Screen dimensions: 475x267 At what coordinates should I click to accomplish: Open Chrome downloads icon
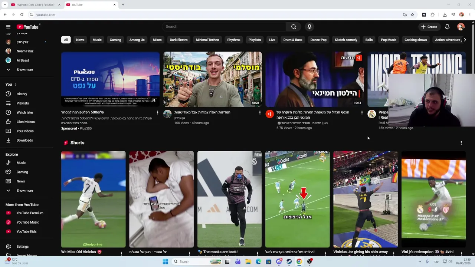445,15
